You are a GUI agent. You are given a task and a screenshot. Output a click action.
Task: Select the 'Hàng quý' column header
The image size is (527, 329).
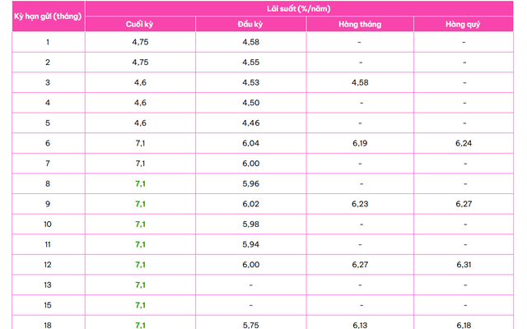pos(464,25)
